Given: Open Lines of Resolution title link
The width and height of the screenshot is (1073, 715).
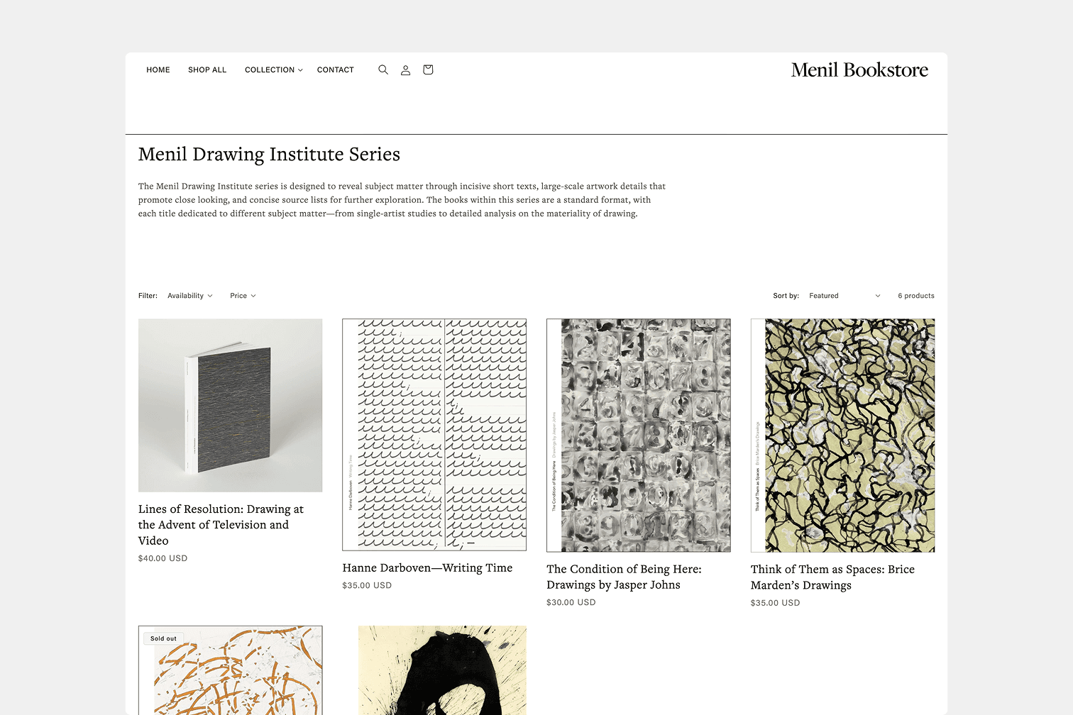Looking at the screenshot, I should coord(221,525).
